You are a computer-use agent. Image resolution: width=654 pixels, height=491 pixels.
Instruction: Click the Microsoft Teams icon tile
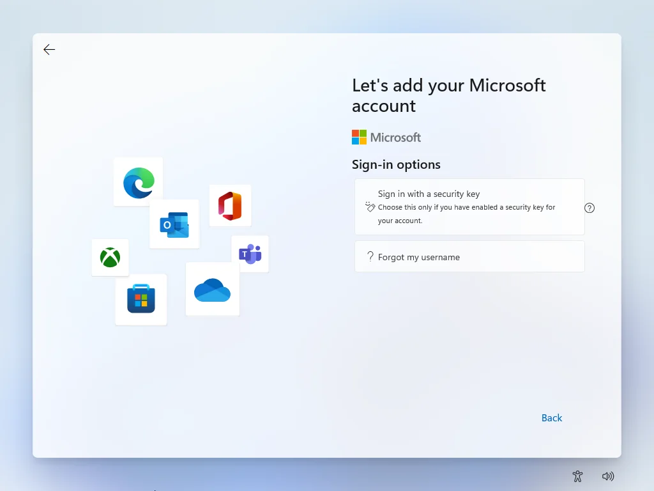(x=250, y=254)
